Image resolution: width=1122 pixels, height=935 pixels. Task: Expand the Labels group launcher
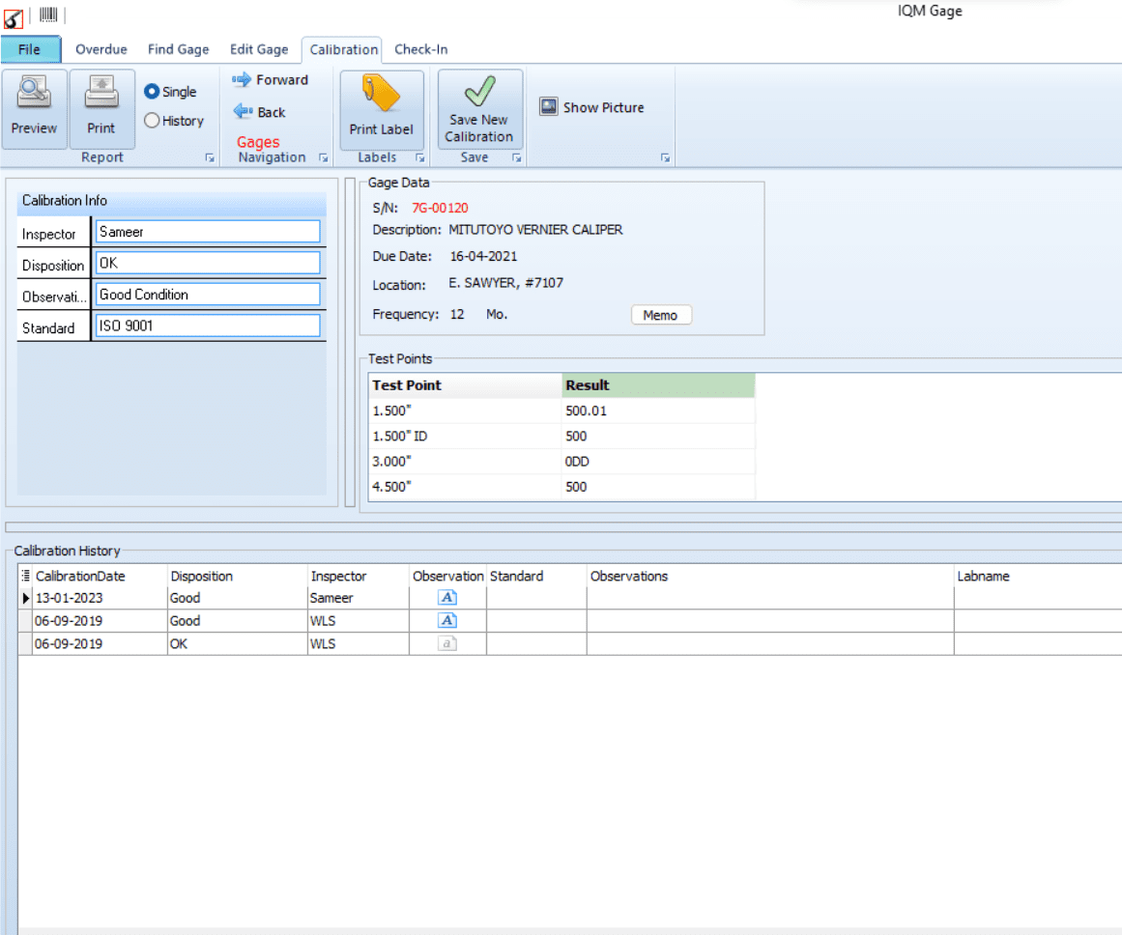click(420, 158)
